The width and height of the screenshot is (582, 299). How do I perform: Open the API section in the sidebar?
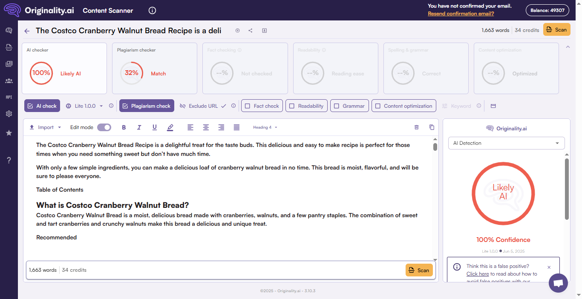9,97
